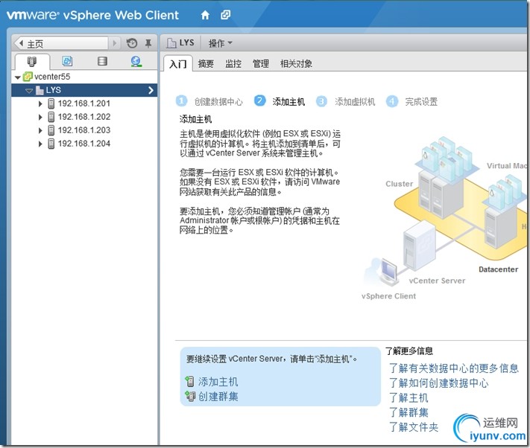This screenshot has width=530, height=448.
Task: Select host 192.168.1.201
Action: pos(83,103)
